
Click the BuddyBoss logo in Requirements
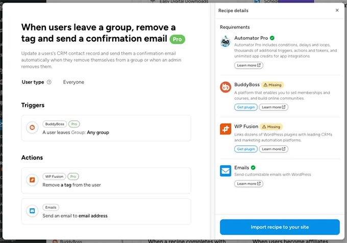click(226, 87)
